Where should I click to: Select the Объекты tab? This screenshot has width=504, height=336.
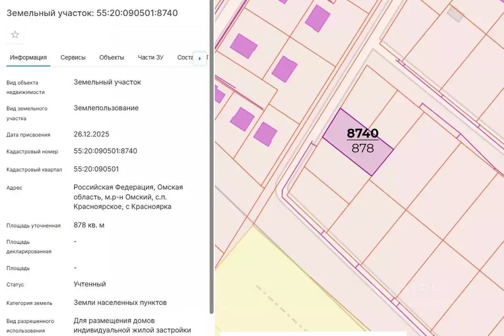coord(111,57)
